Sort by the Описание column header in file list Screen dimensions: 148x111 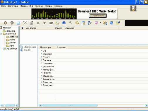(x=91, y=28)
